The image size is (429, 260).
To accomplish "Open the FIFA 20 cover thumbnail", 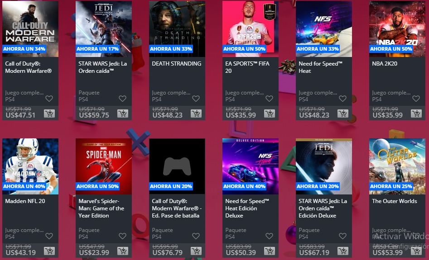I will 251,29.
